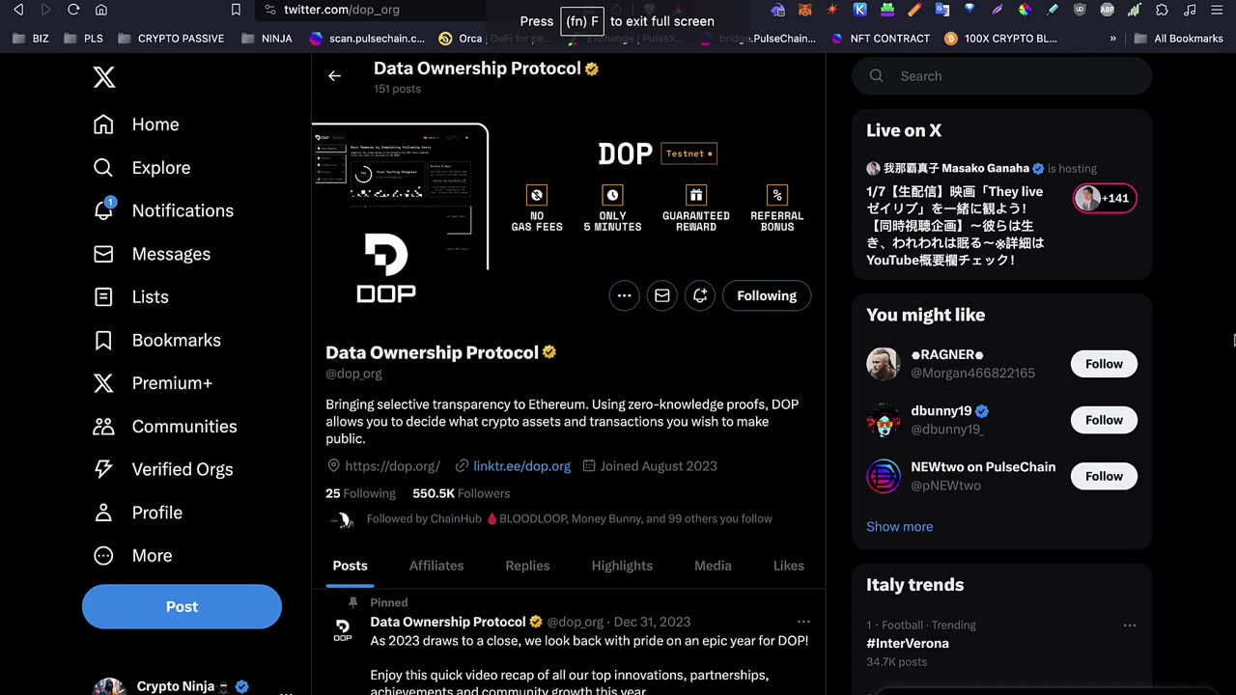Open the PLS bookmarks folder
The image size is (1236, 695).
(83, 39)
